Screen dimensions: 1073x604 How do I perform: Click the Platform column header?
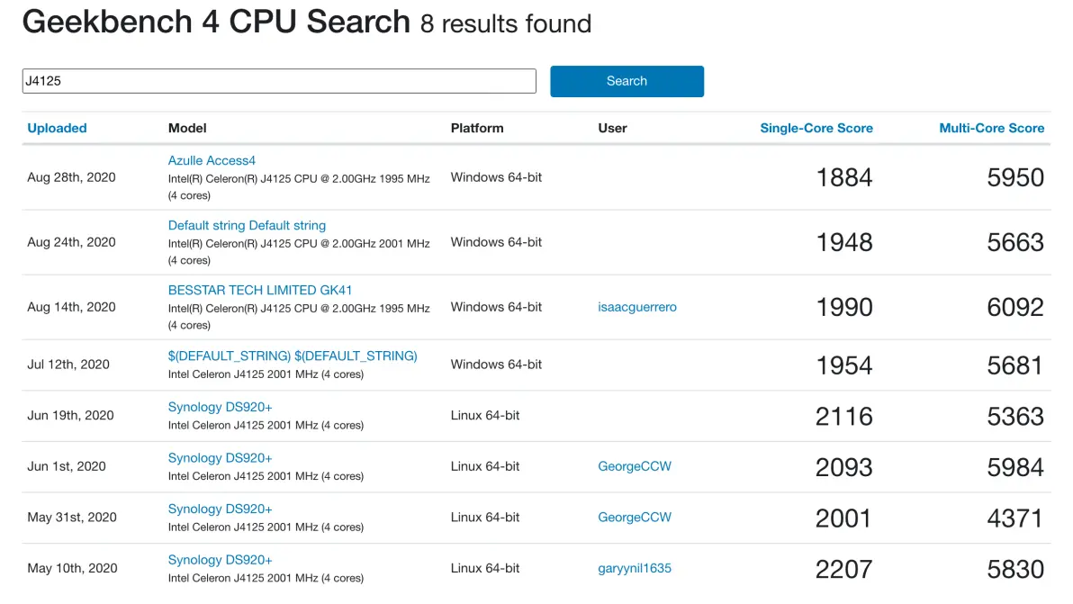(x=477, y=128)
